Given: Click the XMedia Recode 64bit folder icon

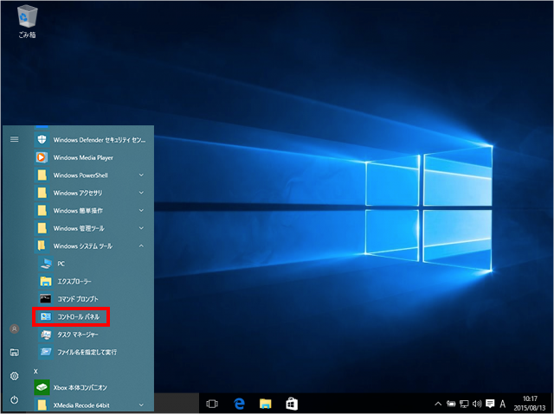Looking at the screenshot, I should click(x=42, y=404).
